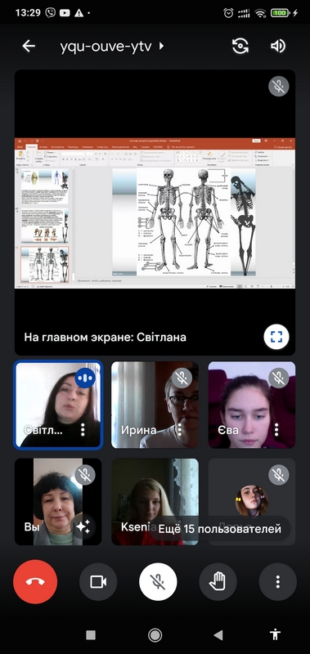
Task: Raise hand in the meeting
Action: pyautogui.click(x=218, y=581)
